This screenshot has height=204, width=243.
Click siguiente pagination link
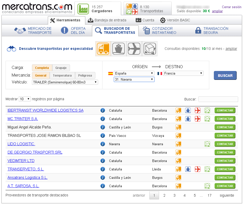(227, 195)
